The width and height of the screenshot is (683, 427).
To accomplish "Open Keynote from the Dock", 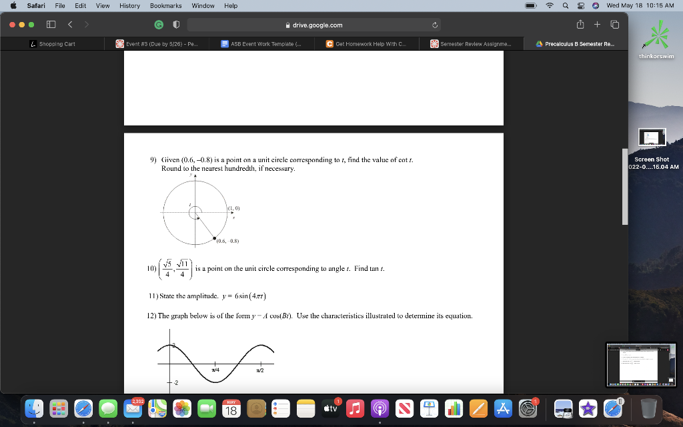I will (429, 409).
